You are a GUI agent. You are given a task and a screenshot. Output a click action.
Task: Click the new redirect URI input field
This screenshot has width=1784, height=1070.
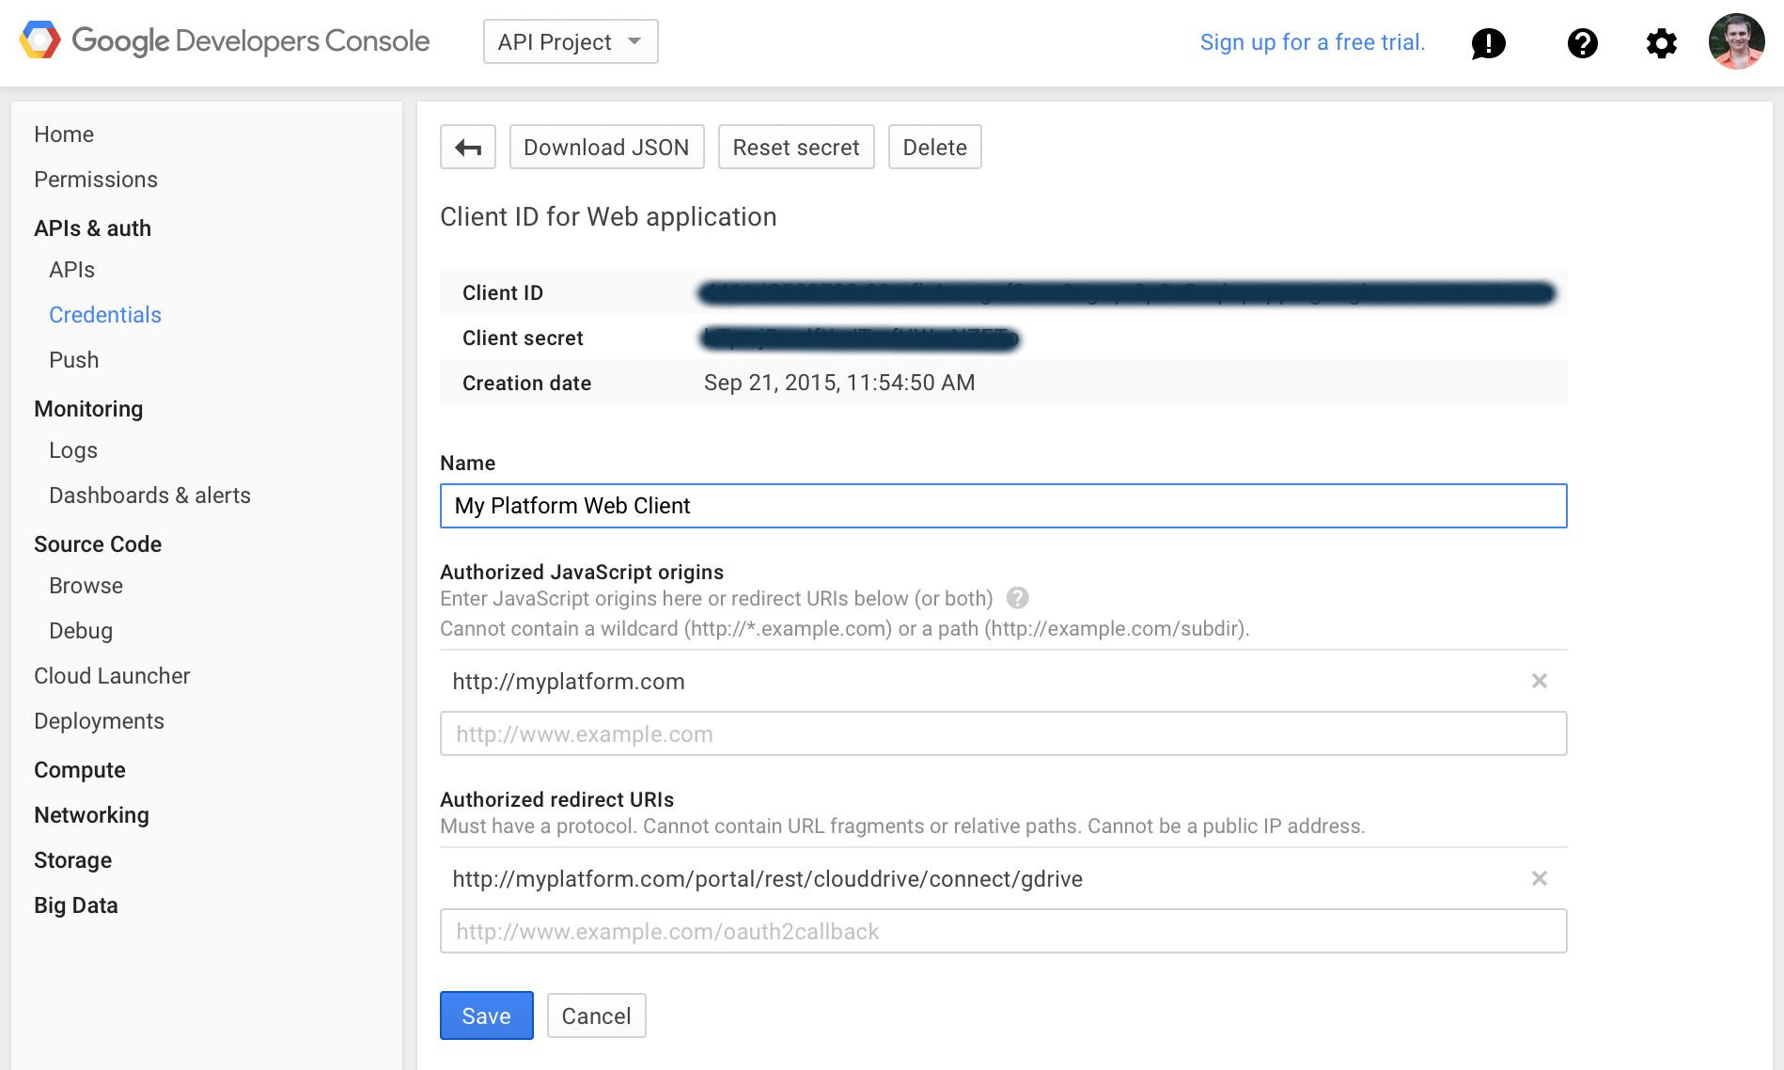[1004, 931]
